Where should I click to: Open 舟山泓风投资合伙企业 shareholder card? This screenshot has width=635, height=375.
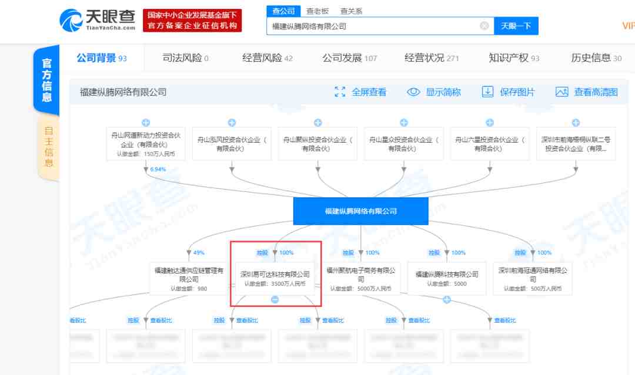[232, 144]
